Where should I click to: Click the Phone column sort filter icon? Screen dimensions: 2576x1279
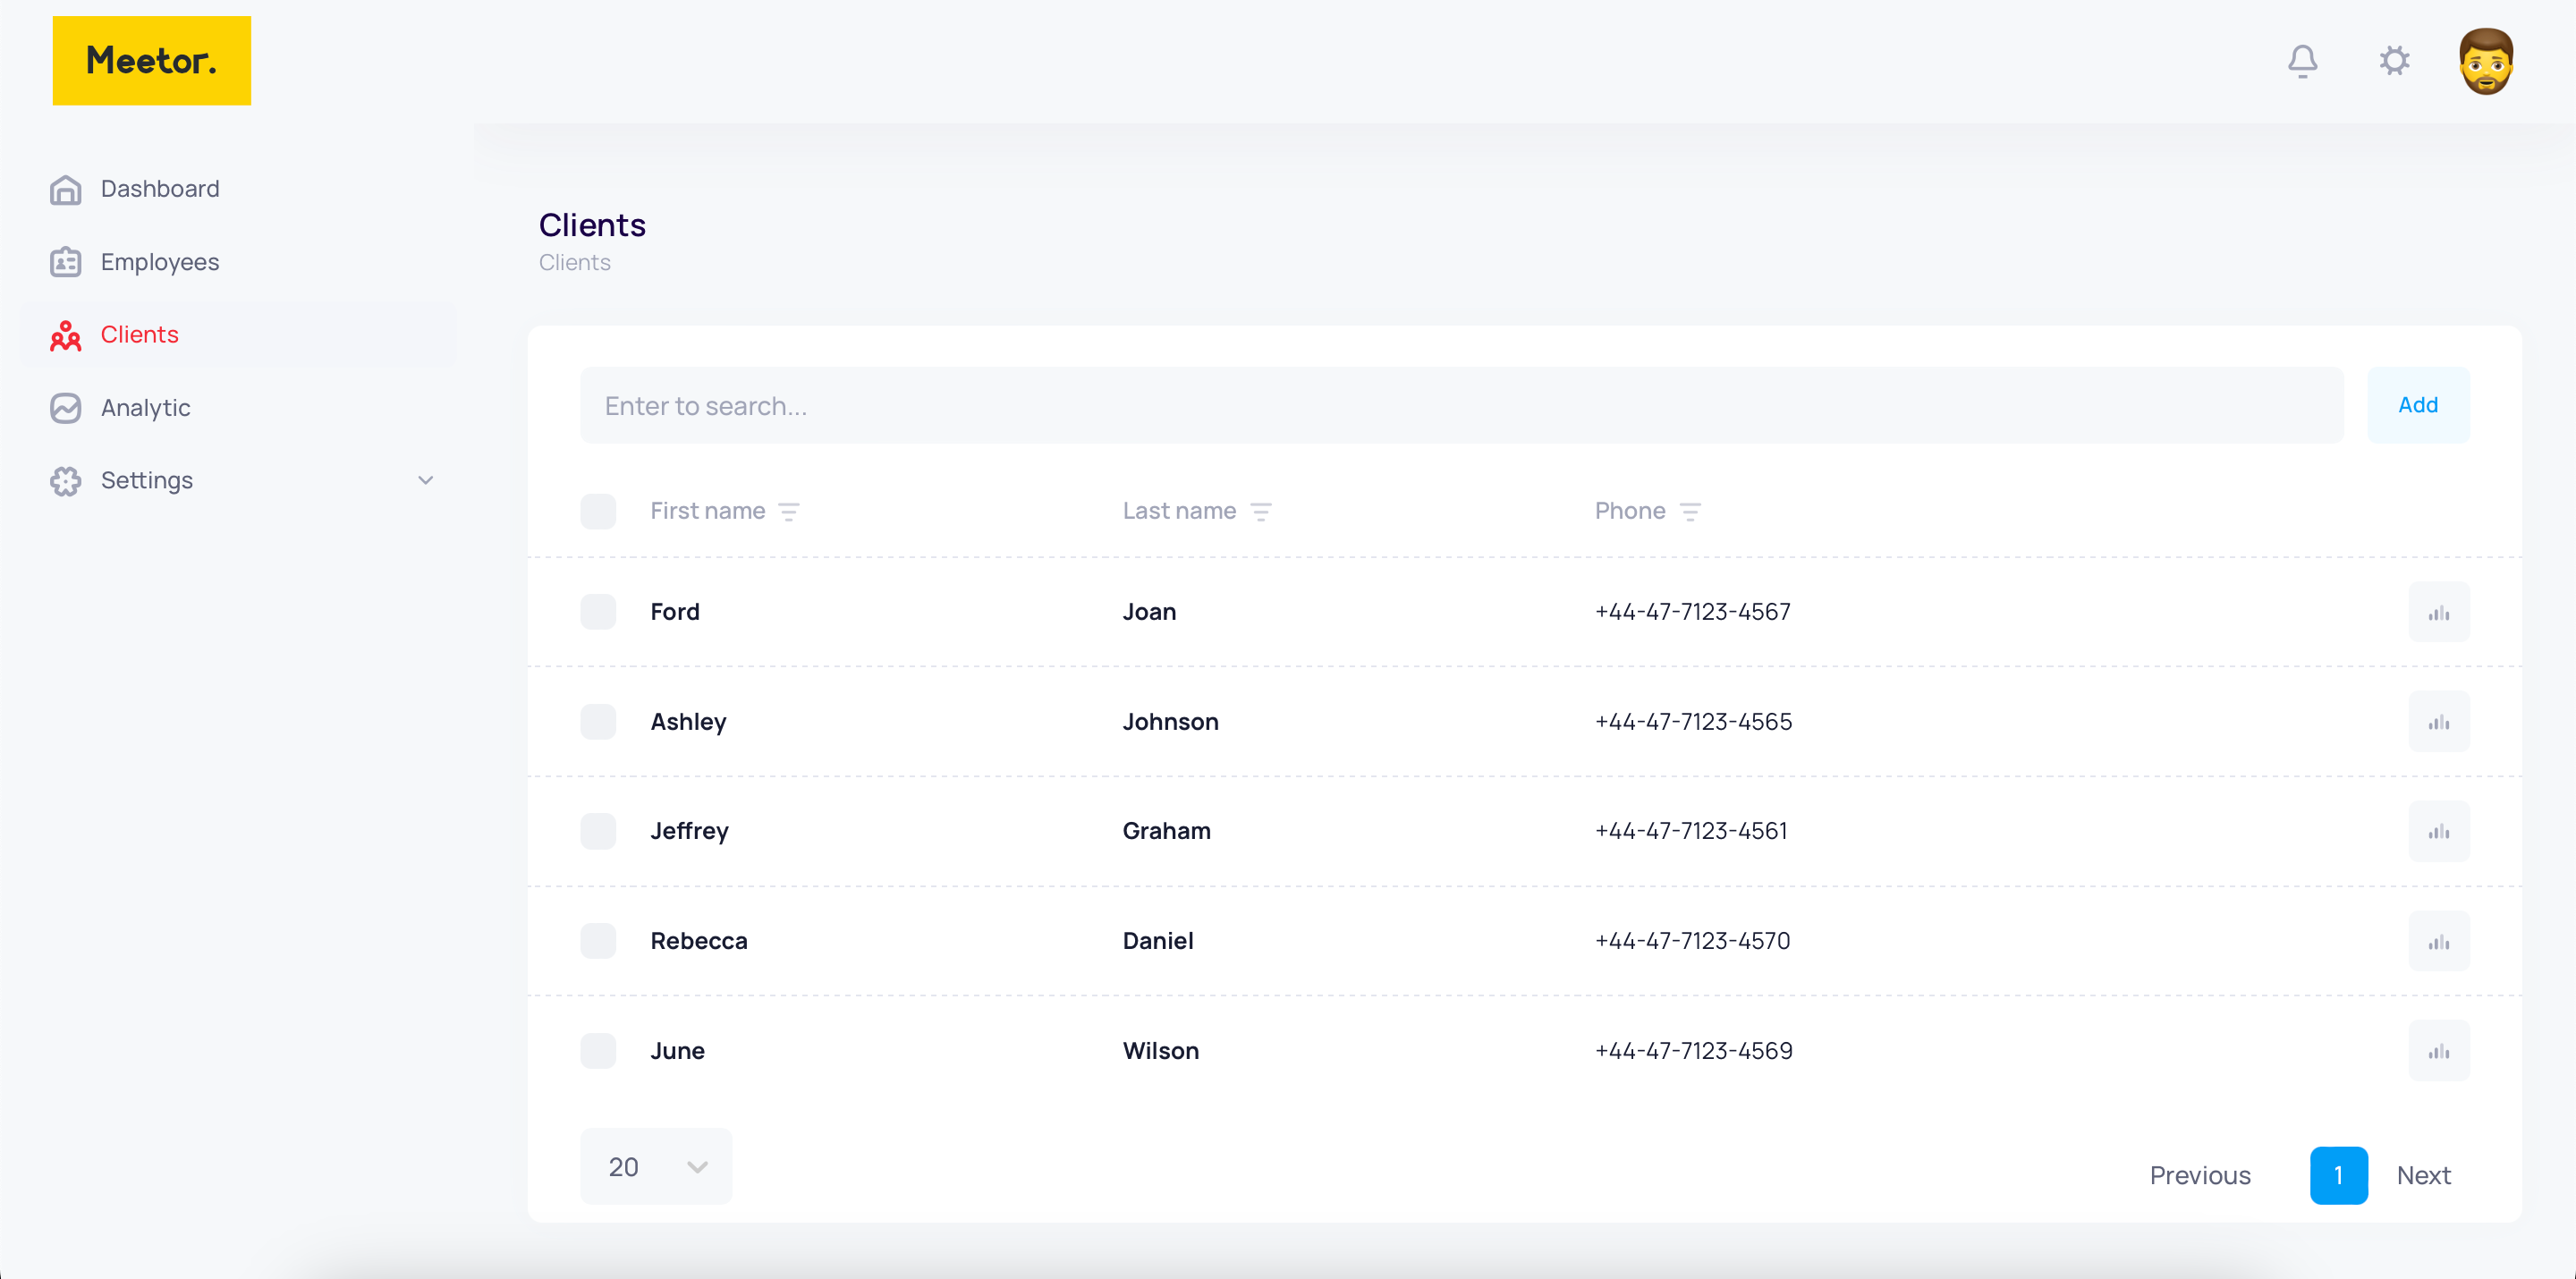(1690, 512)
